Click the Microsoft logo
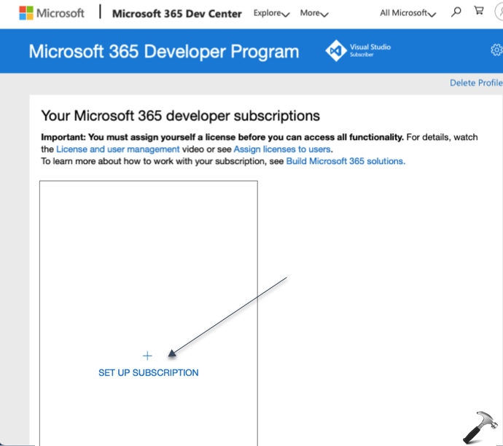 click(52, 13)
